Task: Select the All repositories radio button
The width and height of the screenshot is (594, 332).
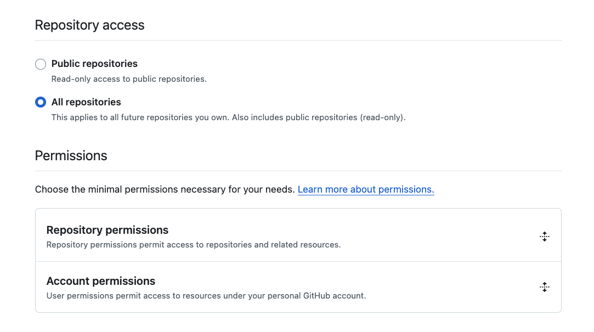Action: tap(40, 102)
